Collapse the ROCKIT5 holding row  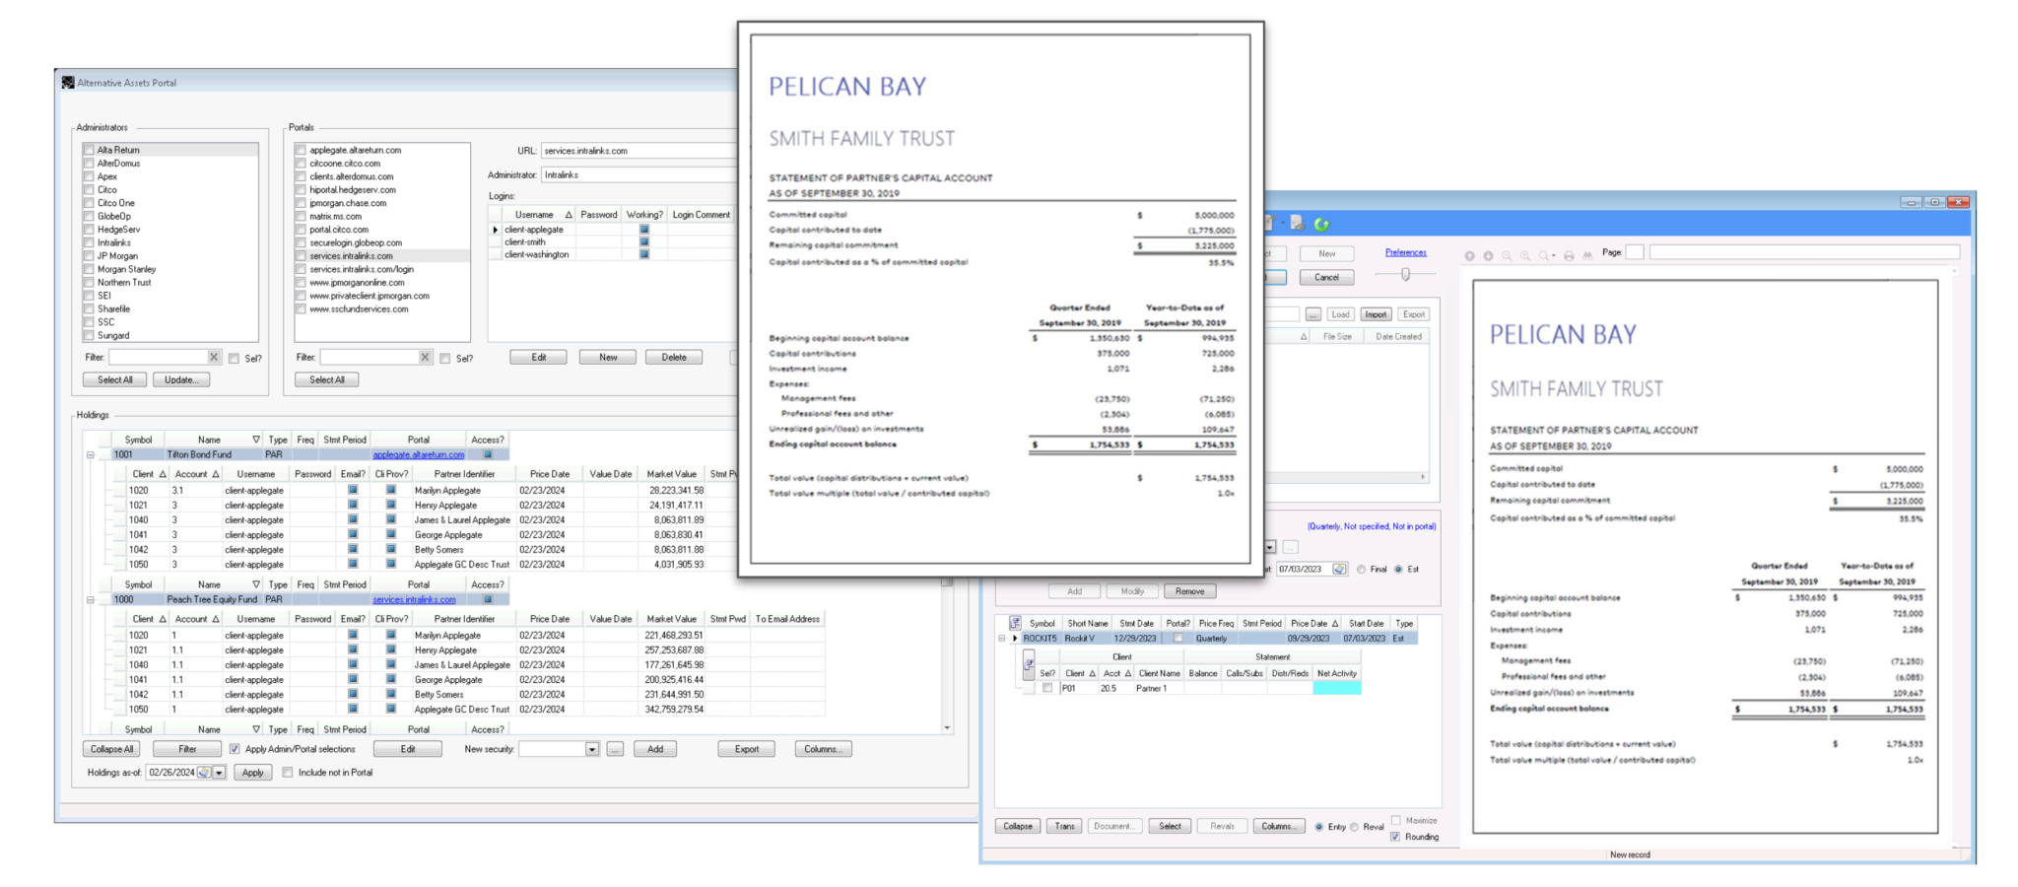click(1002, 639)
